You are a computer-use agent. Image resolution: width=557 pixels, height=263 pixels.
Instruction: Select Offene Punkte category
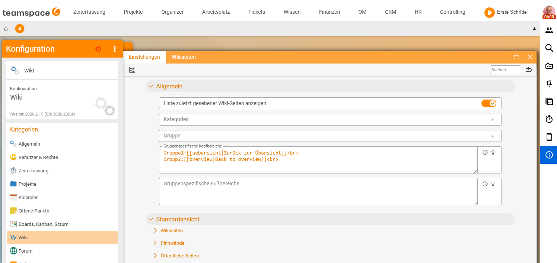(x=62, y=211)
